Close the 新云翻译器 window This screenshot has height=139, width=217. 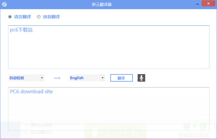(x=208, y=4)
